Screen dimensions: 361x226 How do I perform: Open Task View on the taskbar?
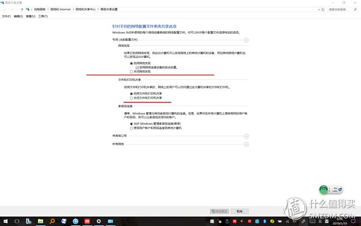click(17, 221)
